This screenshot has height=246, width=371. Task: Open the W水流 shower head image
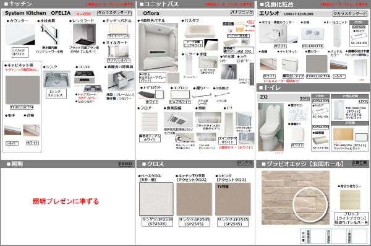coord(229,71)
